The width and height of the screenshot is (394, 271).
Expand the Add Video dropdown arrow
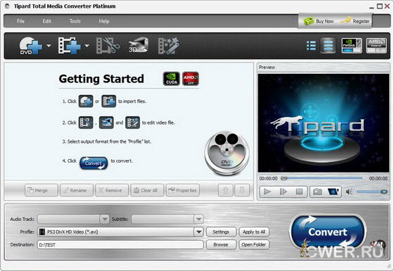[x=87, y=46]
